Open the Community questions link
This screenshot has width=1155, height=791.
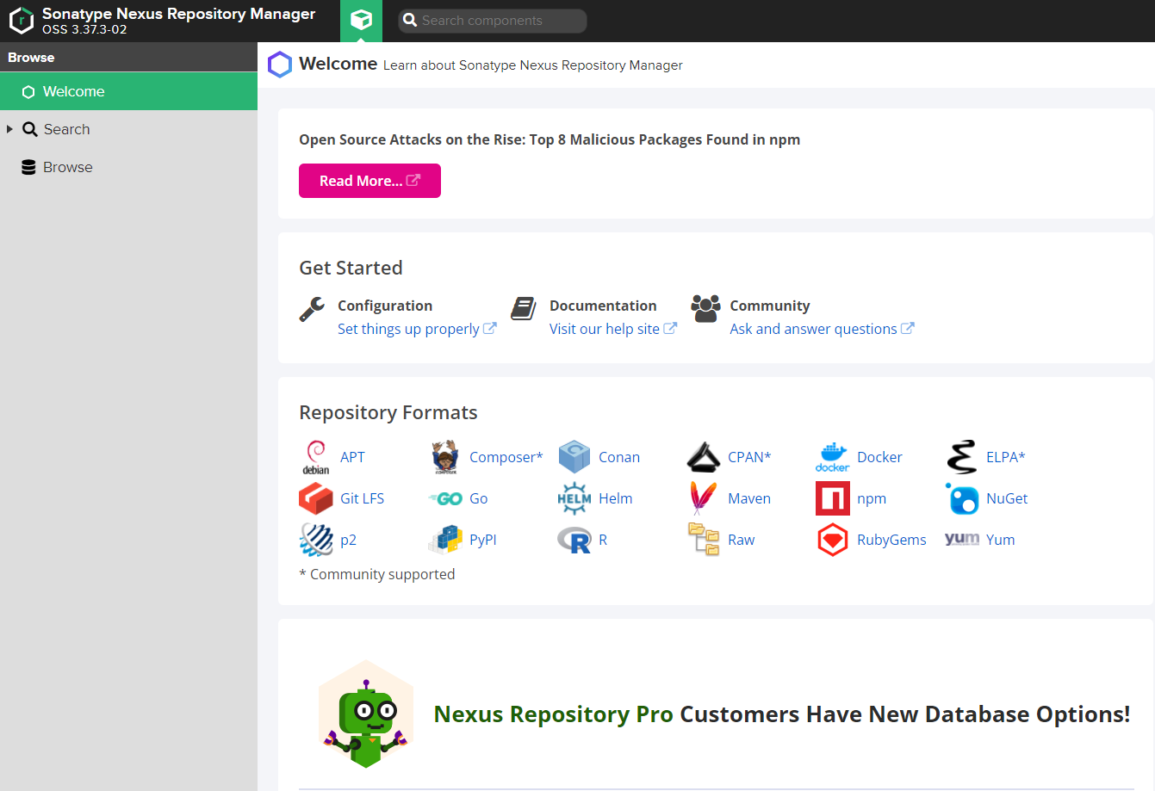click(x=816, y=328)
